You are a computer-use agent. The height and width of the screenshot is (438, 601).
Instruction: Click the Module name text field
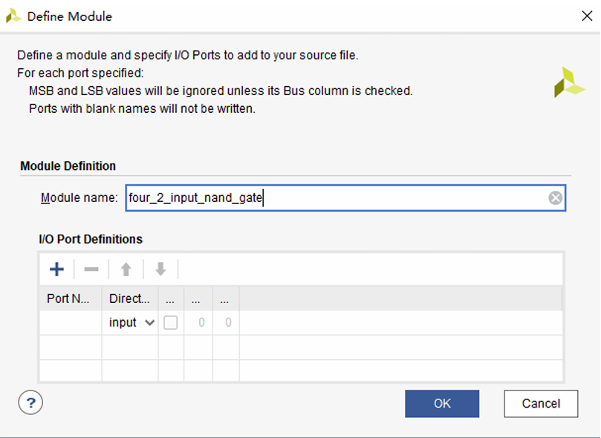pyautogui.click(x=345, y=198)
